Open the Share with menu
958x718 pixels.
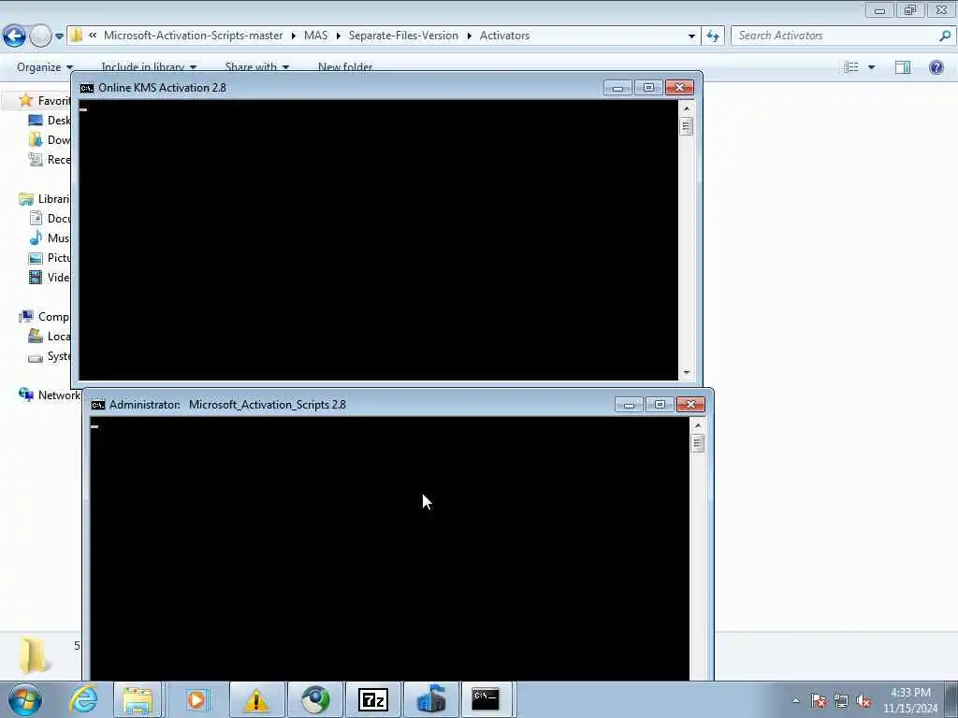(256, 66)
